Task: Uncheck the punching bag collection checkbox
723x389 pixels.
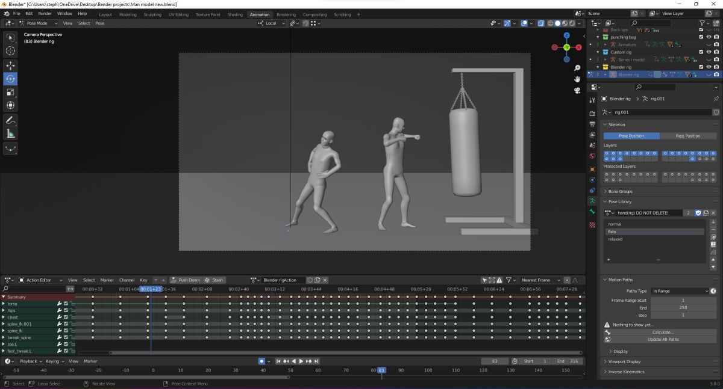Action: tap(701, 37)
